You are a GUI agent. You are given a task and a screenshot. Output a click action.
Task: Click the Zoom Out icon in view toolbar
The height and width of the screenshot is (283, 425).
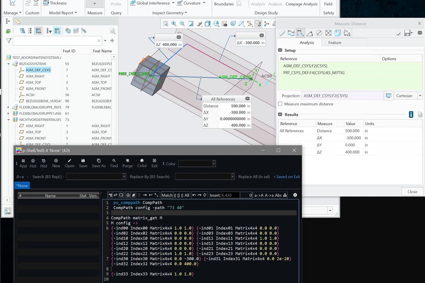[182, 24]
